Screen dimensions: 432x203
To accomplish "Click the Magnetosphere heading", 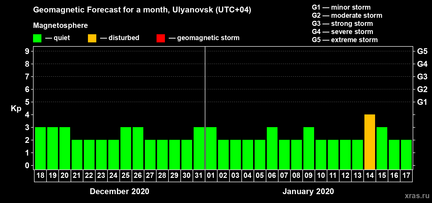I will click(x=60, y=26).
